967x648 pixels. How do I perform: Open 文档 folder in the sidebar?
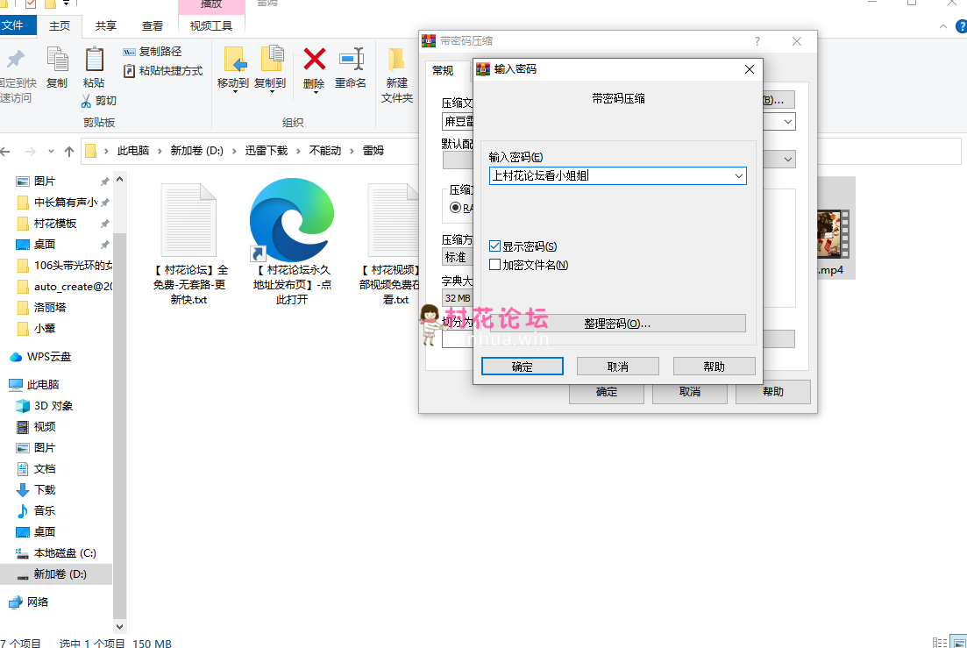click(x=45, y=468)
